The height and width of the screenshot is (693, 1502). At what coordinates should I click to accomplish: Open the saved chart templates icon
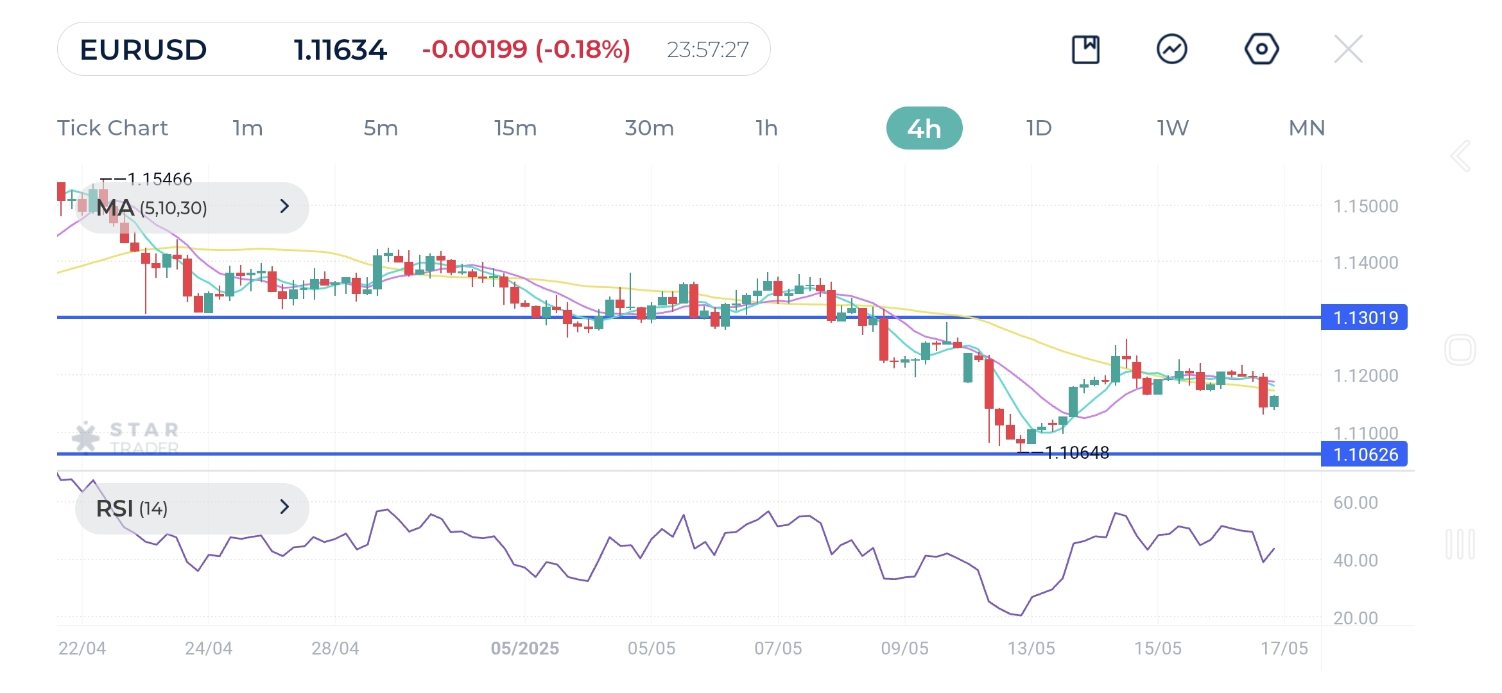point(1085,48)
